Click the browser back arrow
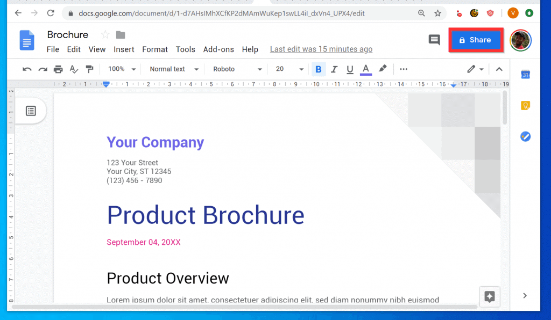Image resolution: width=551 pixels, height=320 pixels. [18, 13]
